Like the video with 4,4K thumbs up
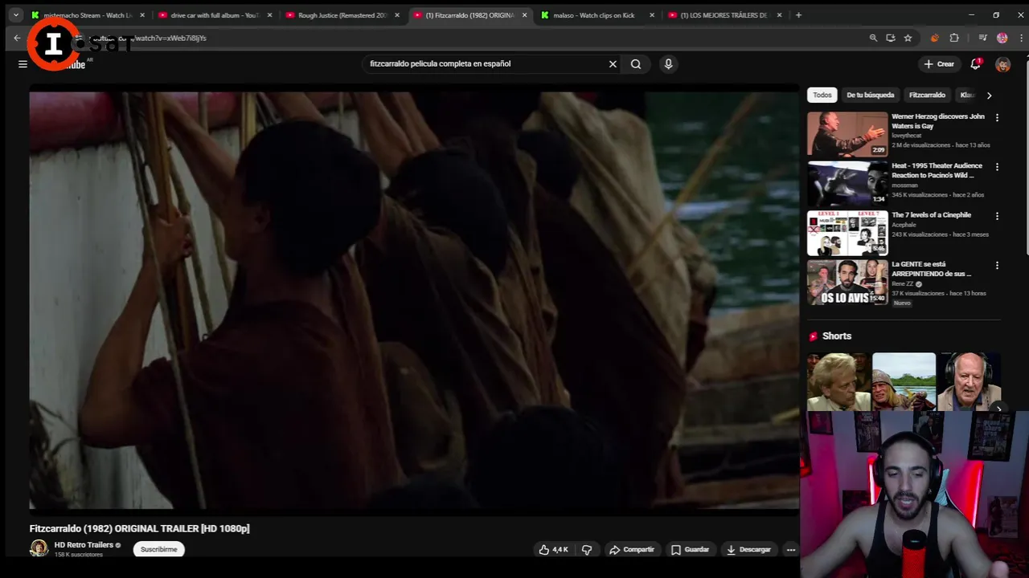 tap(553, 550)
